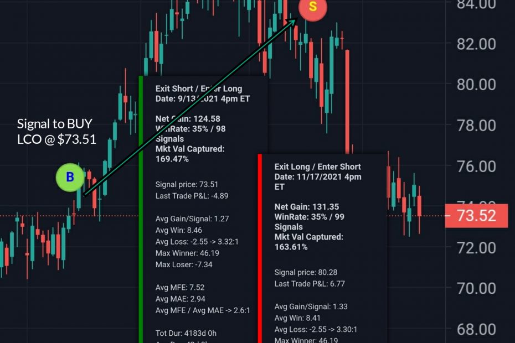Click the 68.00 price axis label
The width and height of the screenshot is (515, 343).
(476, 329)
